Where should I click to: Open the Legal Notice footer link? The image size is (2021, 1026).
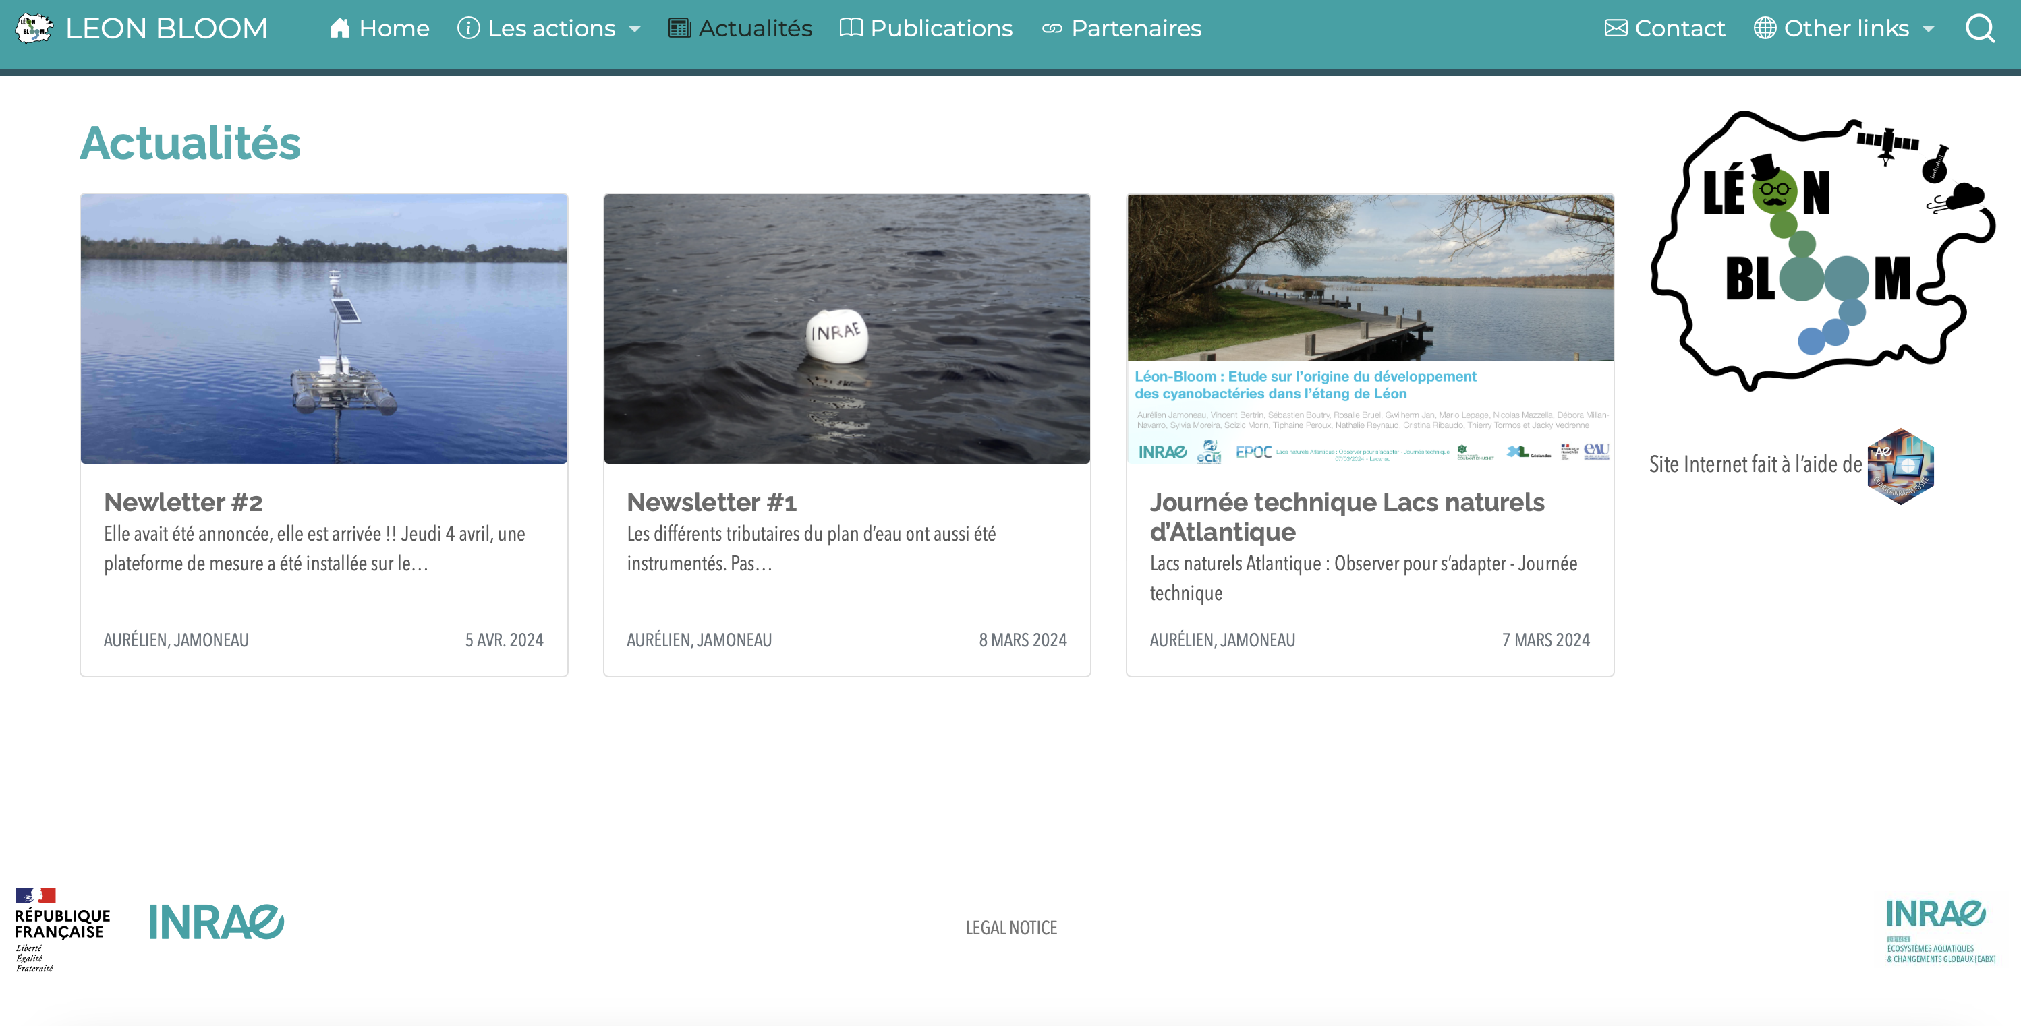(x=1010, y=928)
